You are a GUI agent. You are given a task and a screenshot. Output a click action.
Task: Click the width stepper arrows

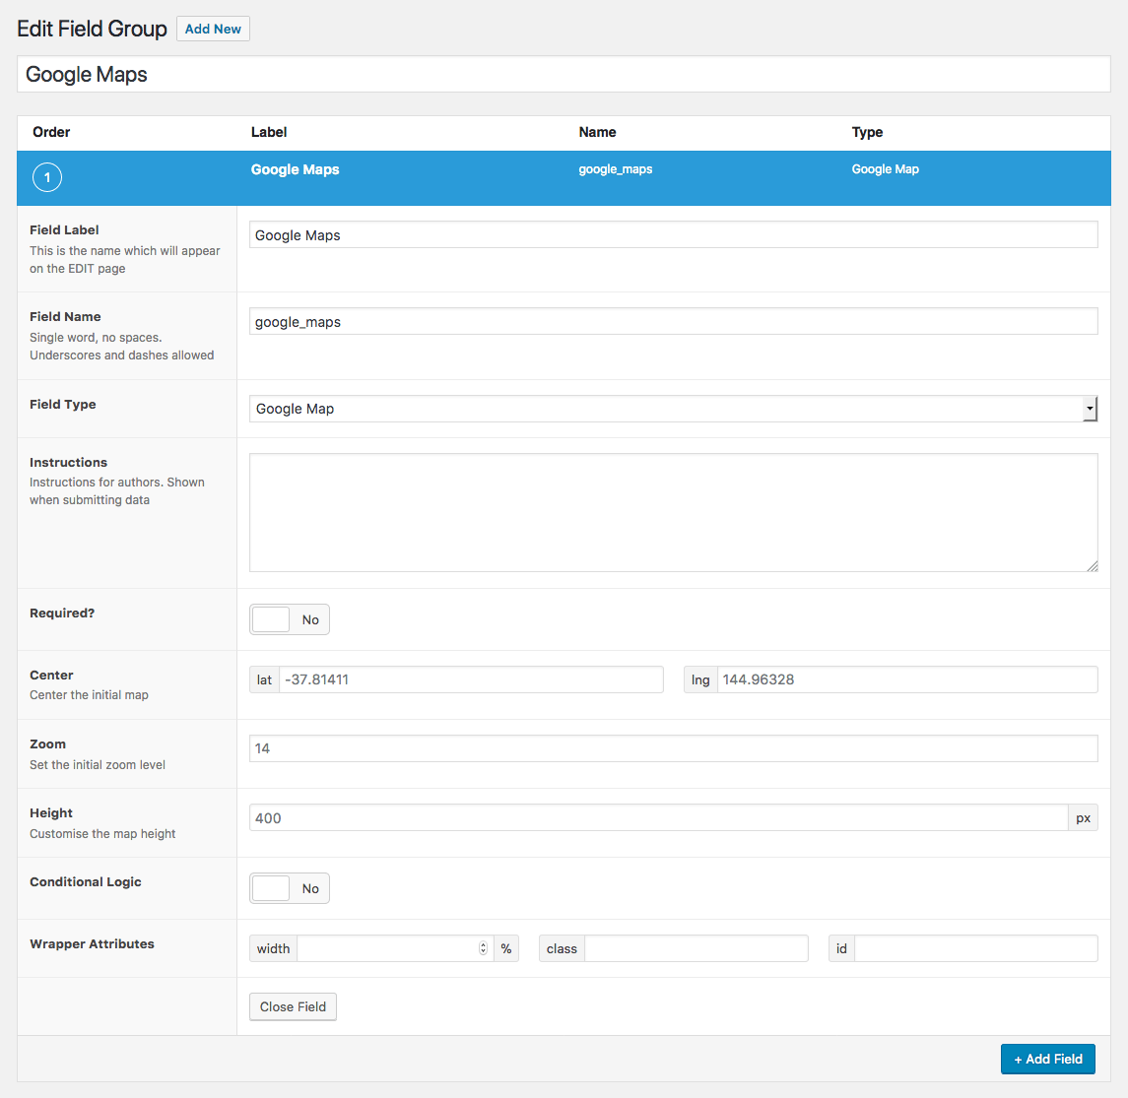tap(484, 948)
